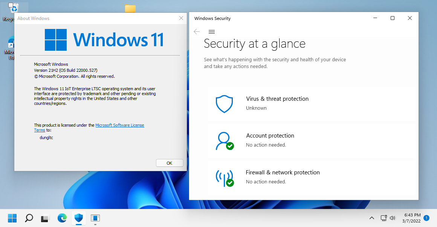Select Windows Security taskbar icon

[79, 218]
